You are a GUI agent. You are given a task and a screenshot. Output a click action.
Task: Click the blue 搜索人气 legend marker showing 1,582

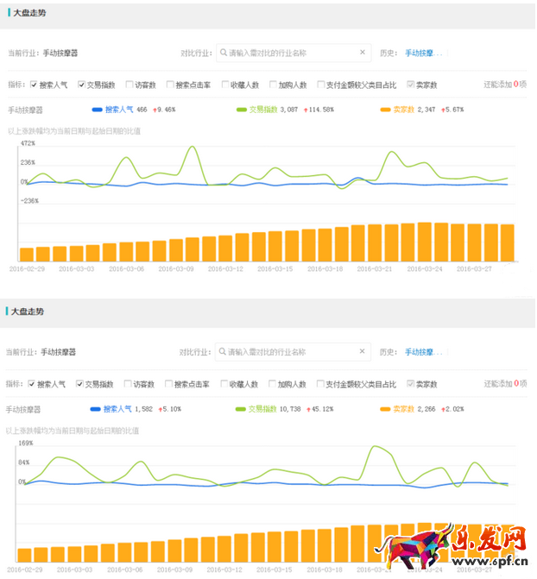coord(95,409)
